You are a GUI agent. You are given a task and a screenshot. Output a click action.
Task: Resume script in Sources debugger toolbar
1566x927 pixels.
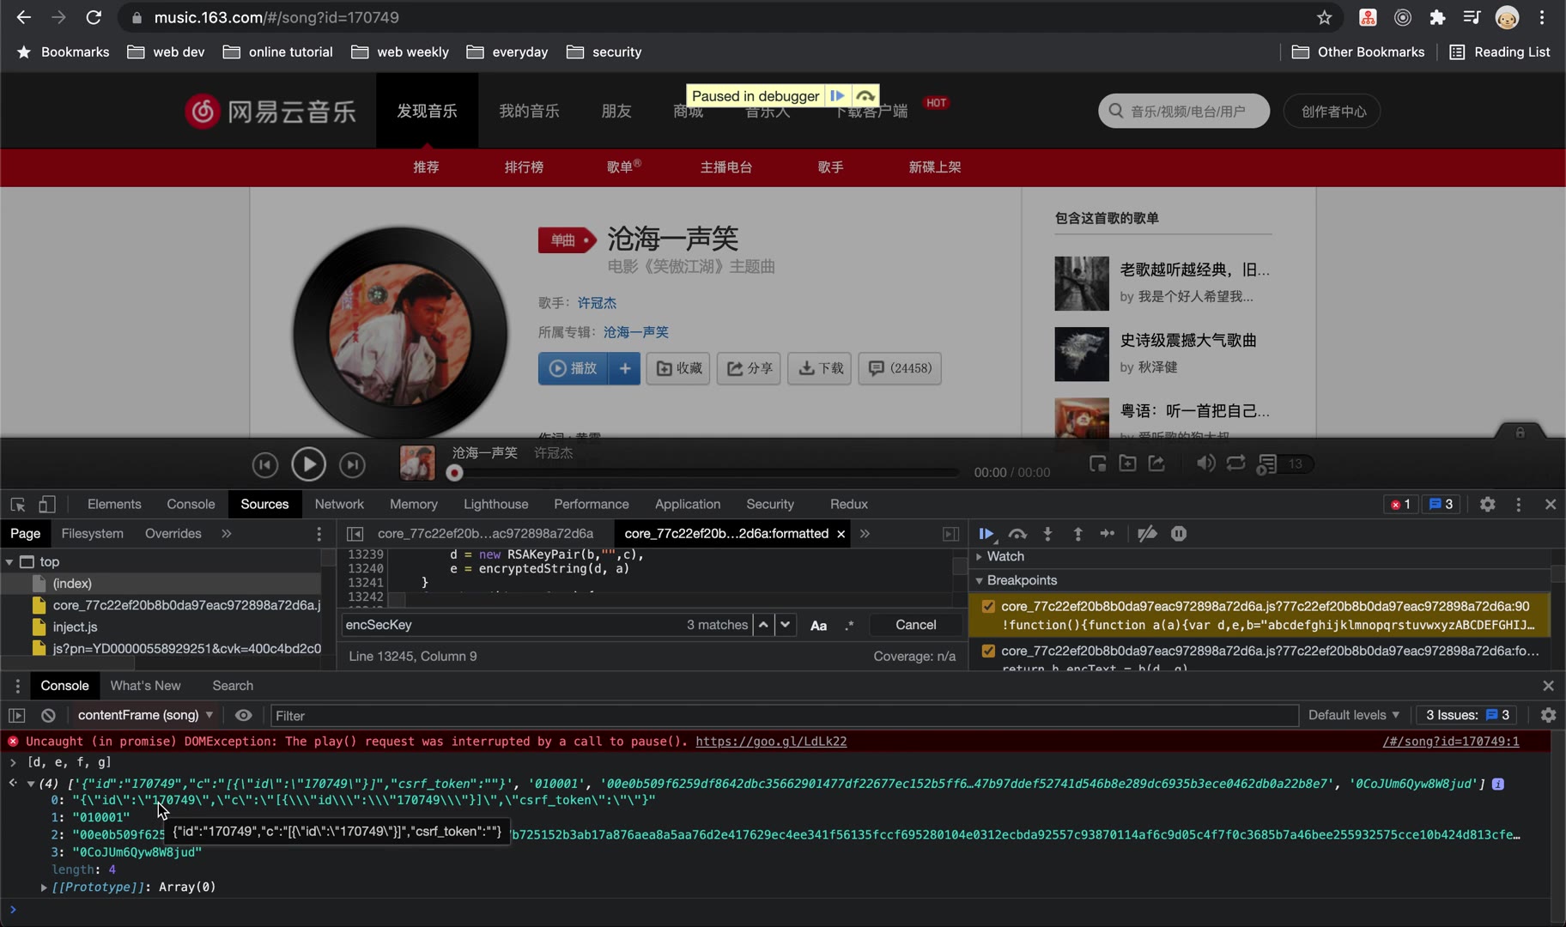tap(986, 534)
